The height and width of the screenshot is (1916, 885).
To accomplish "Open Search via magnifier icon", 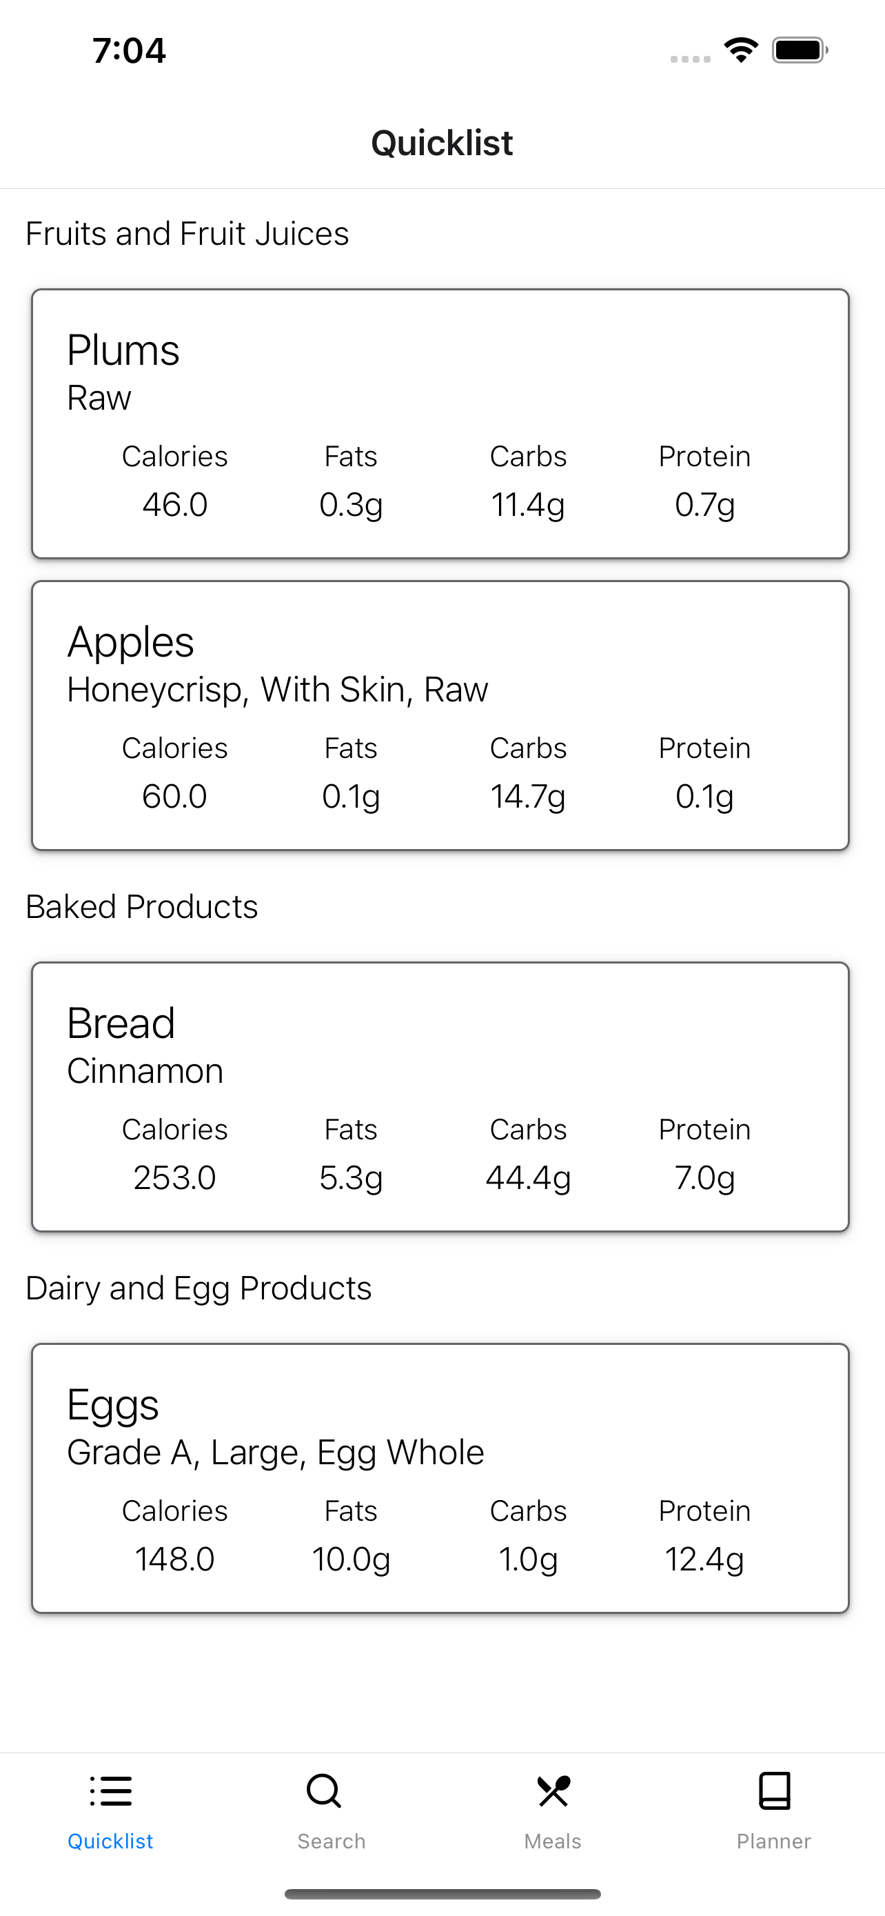I will pyautogui.click(x=324, y=1791).
